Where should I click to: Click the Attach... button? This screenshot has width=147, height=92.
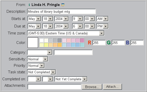point(112,87)
